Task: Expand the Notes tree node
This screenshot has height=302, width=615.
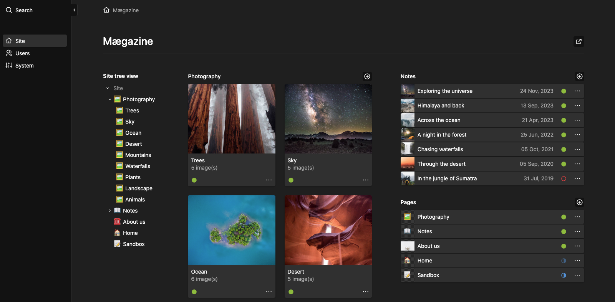Action: point(110,211)
